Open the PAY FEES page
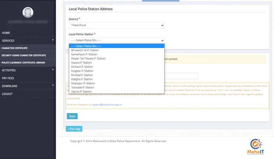The height and width of the screenshot is (159, 274). [x=28, y=78]
